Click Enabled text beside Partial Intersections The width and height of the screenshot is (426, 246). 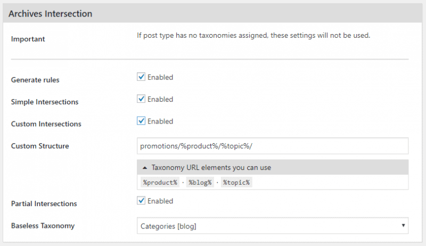pos(160,201)
